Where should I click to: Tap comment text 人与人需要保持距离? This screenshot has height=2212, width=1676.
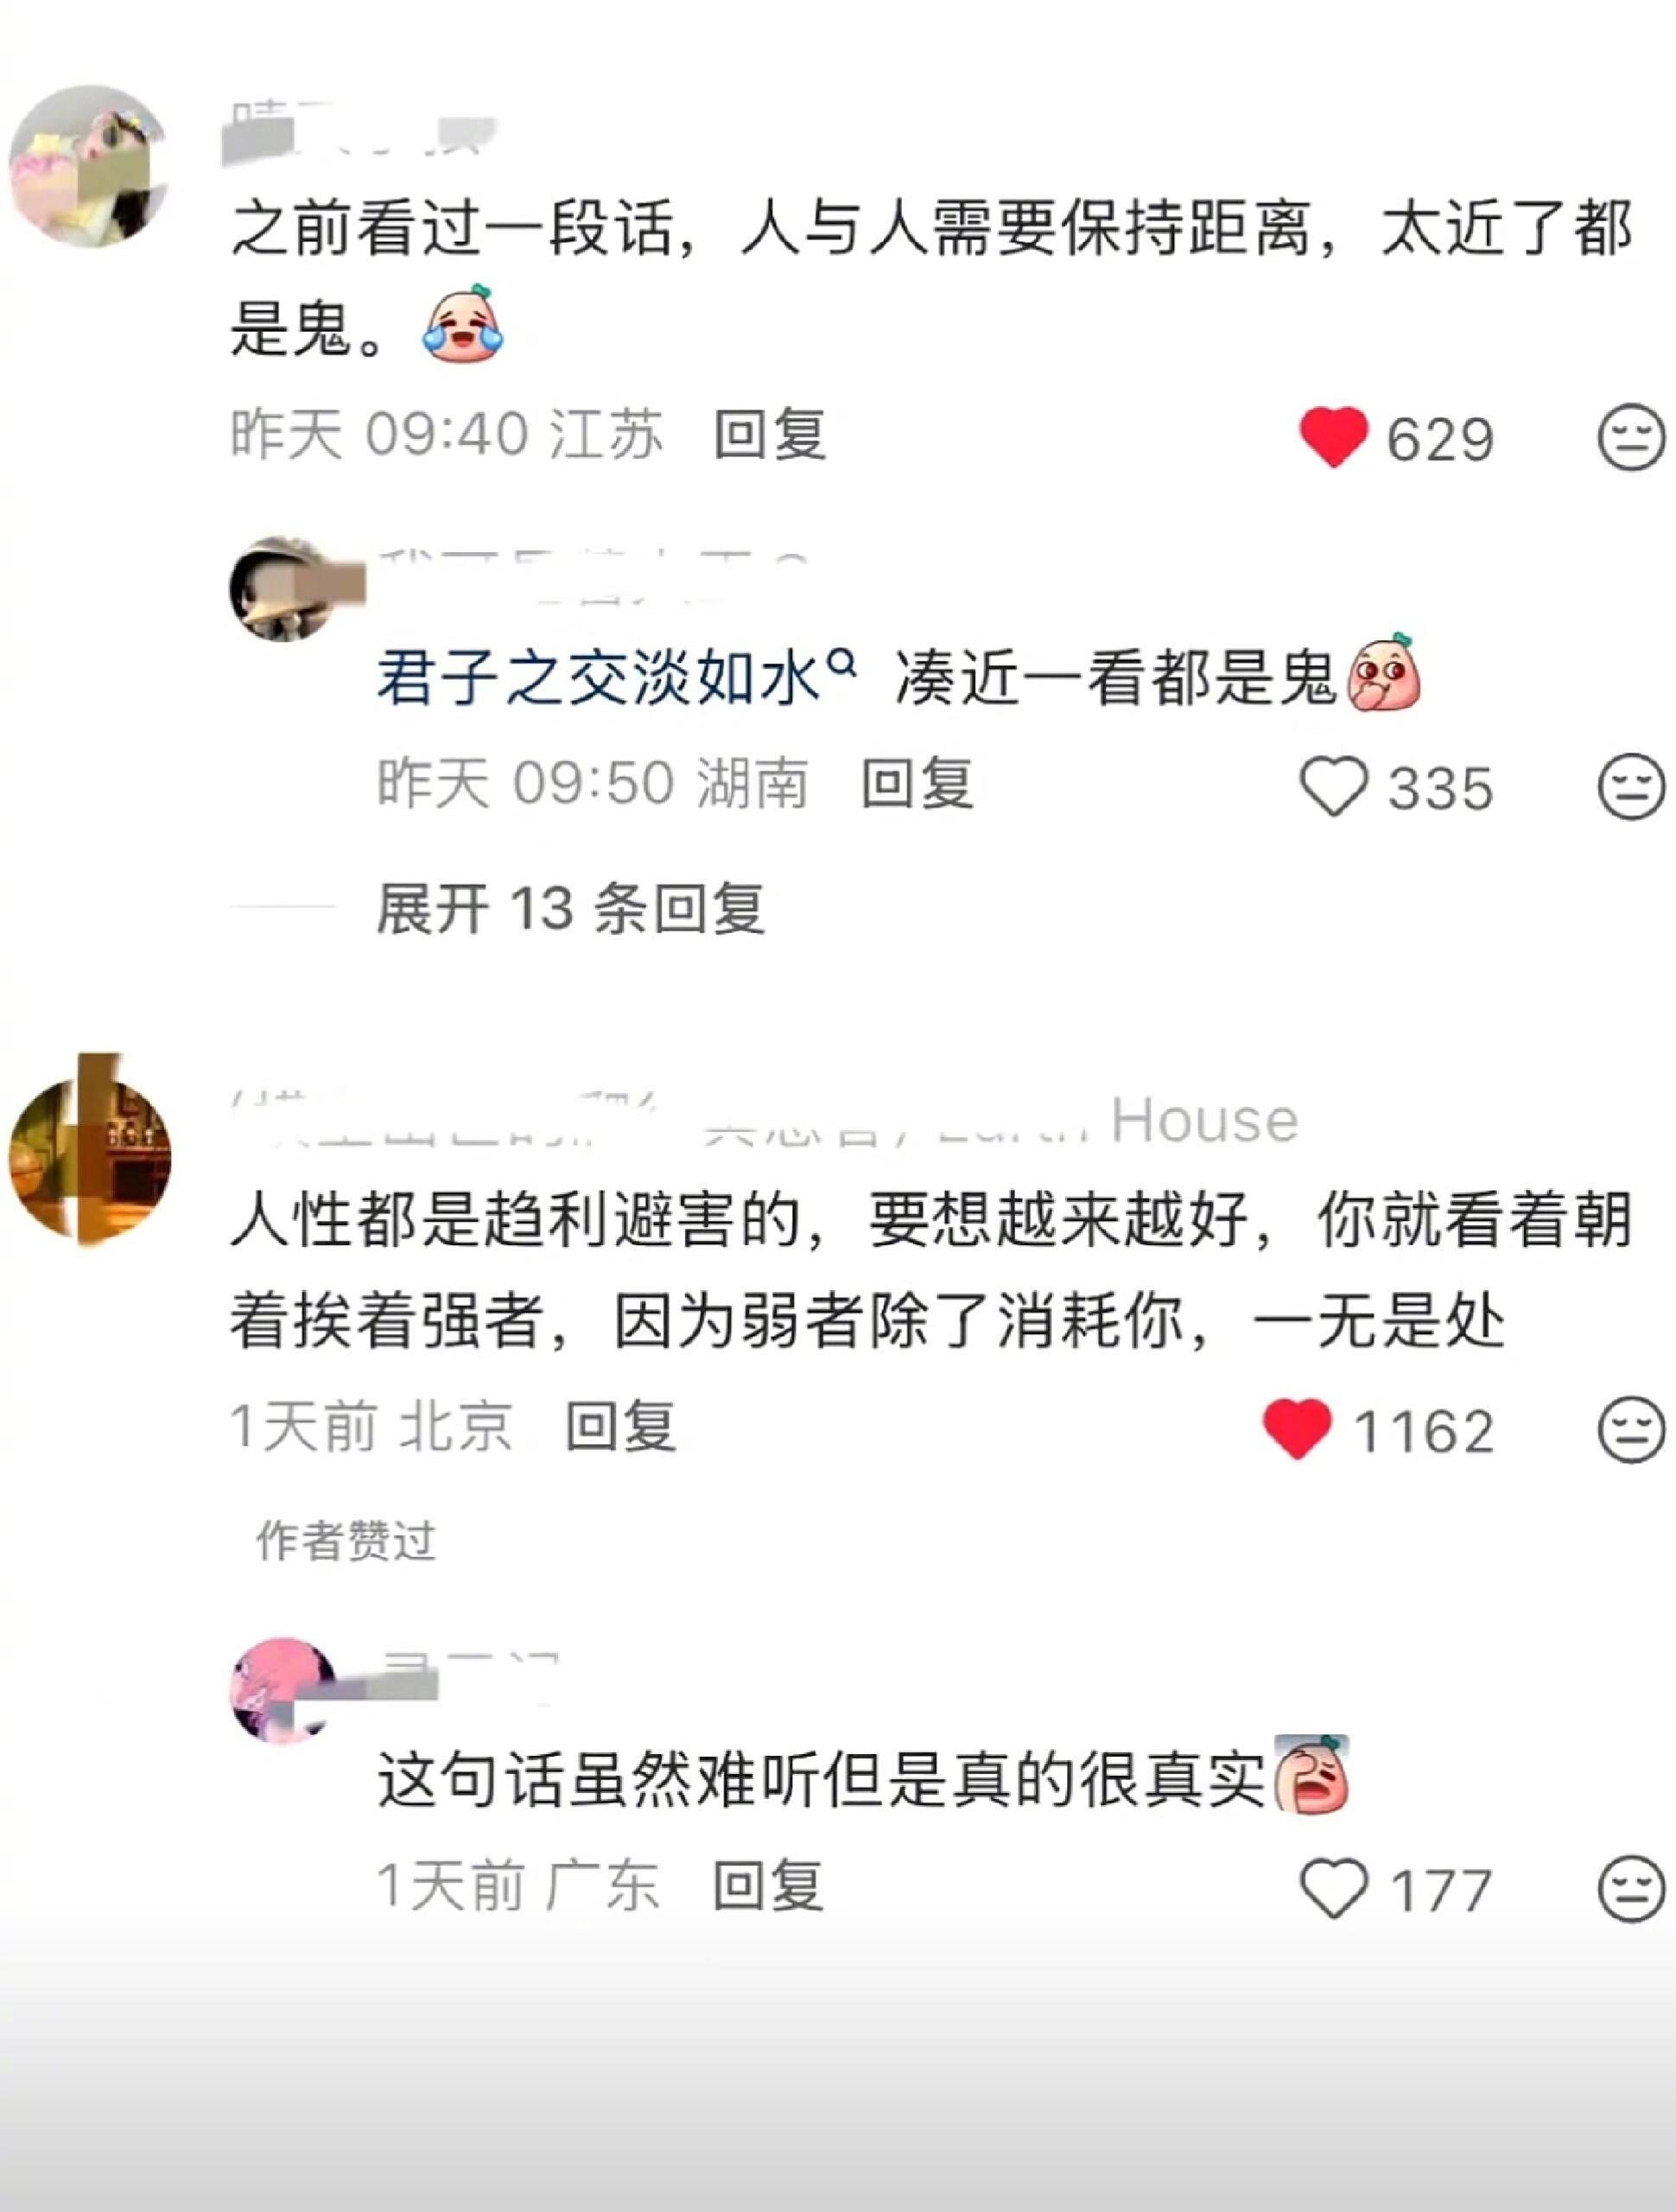pos(1024,229)
